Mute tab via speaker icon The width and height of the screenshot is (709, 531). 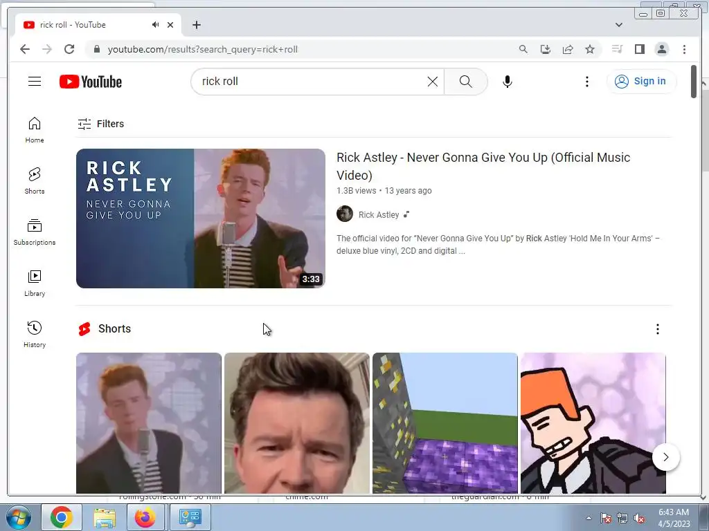[156, 25]
